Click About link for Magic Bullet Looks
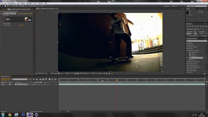 pyautogui.click(x=31, y=14)
